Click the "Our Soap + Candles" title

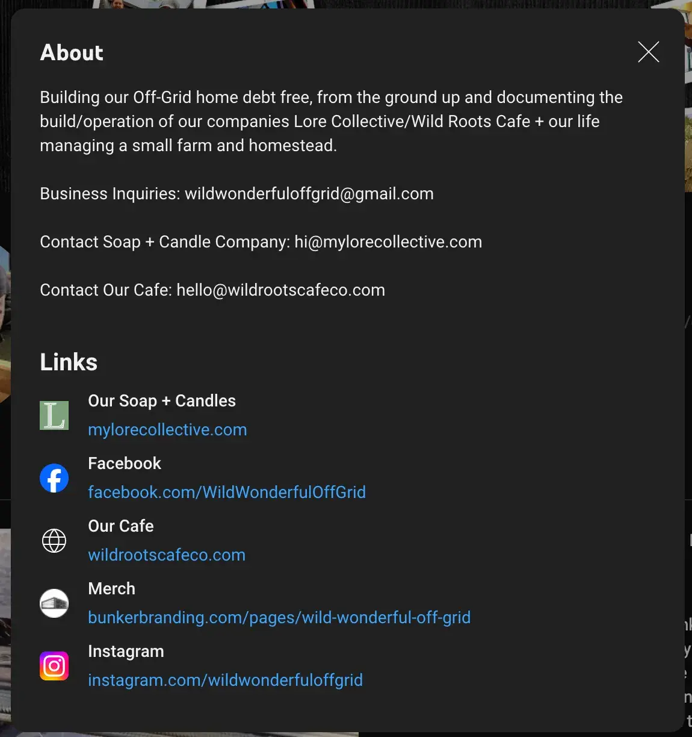click(162, 401)
